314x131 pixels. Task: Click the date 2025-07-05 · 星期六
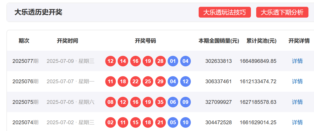coord(70,102)
